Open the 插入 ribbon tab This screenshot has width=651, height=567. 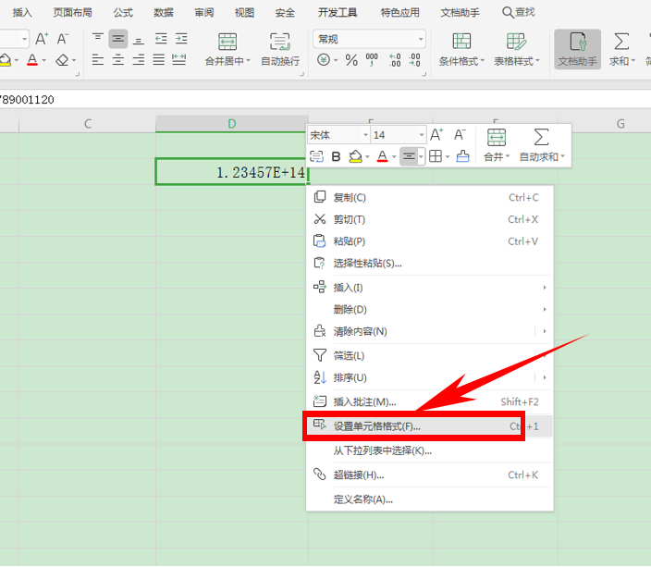click(x=22, y=13)
